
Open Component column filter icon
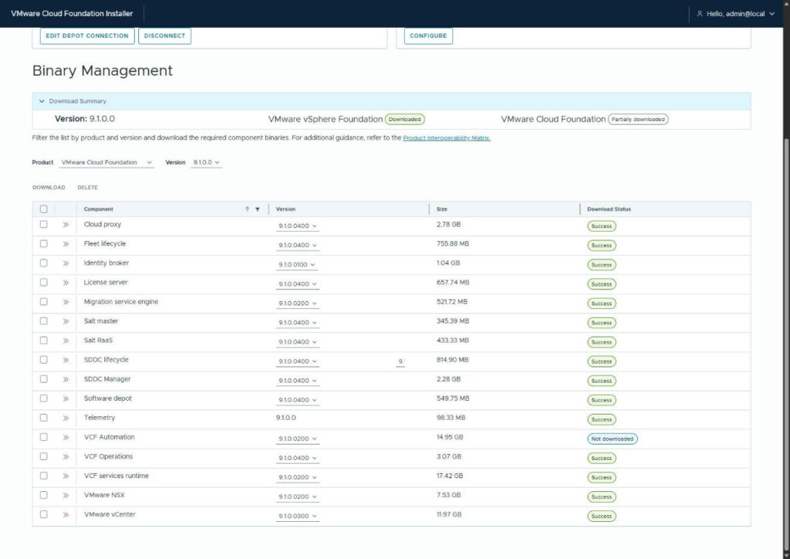click(258, 209)
